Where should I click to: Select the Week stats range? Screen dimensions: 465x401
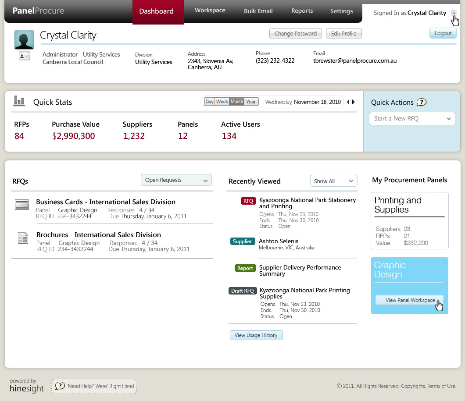pyautogui.click(x=222, y=102)
